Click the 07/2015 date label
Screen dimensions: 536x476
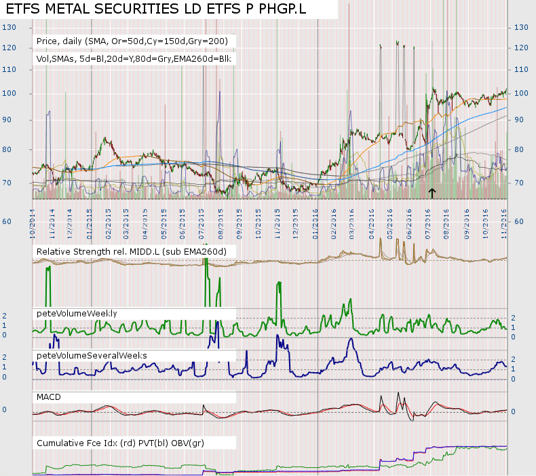[x=202, y=224]
